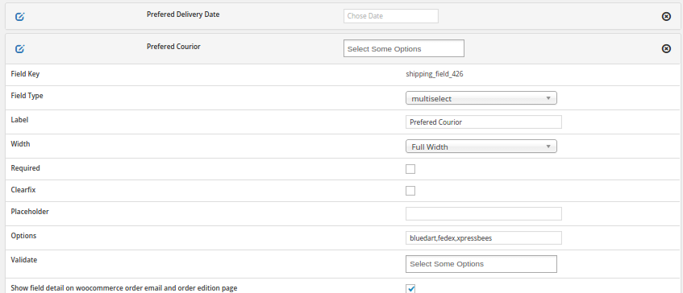
Task: Click the Prefered Delivery Date heading
Action: click(x=183, y=14)
